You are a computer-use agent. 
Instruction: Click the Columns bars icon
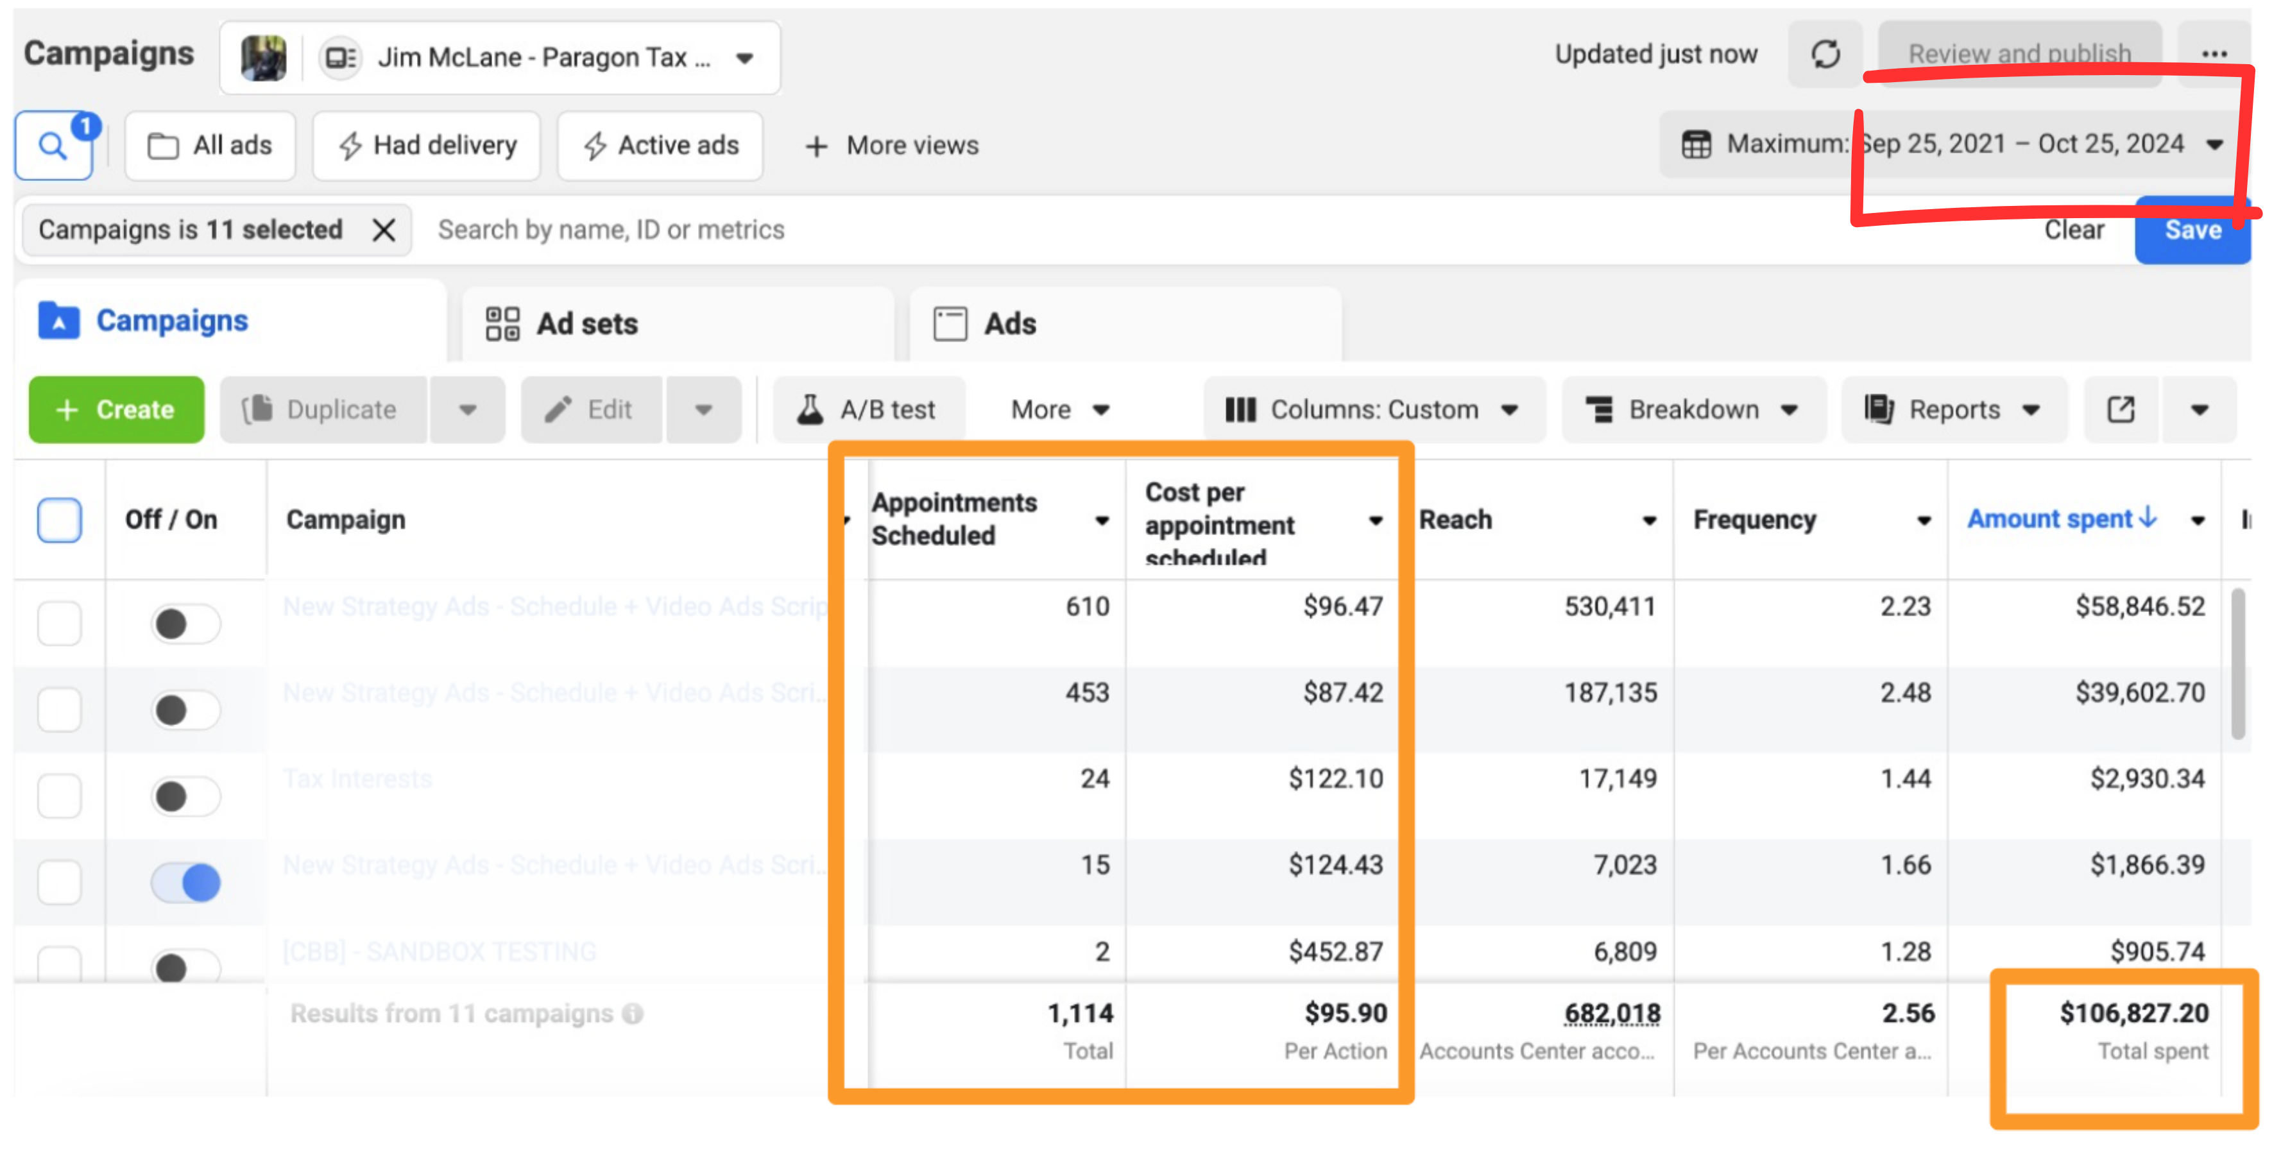(x=1240, y=410)
